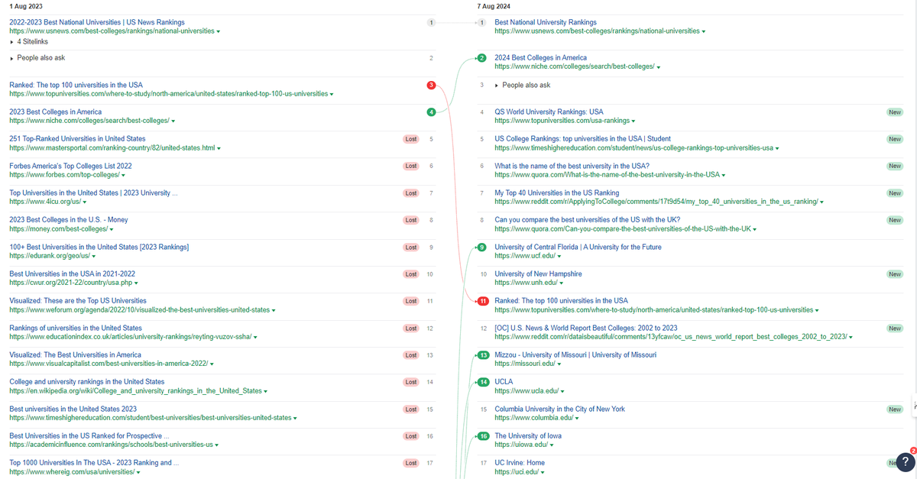This screenshot has width=917, height=479.
Task: Click the green position 4 badge in 2023
Action: tap(432, 112)
